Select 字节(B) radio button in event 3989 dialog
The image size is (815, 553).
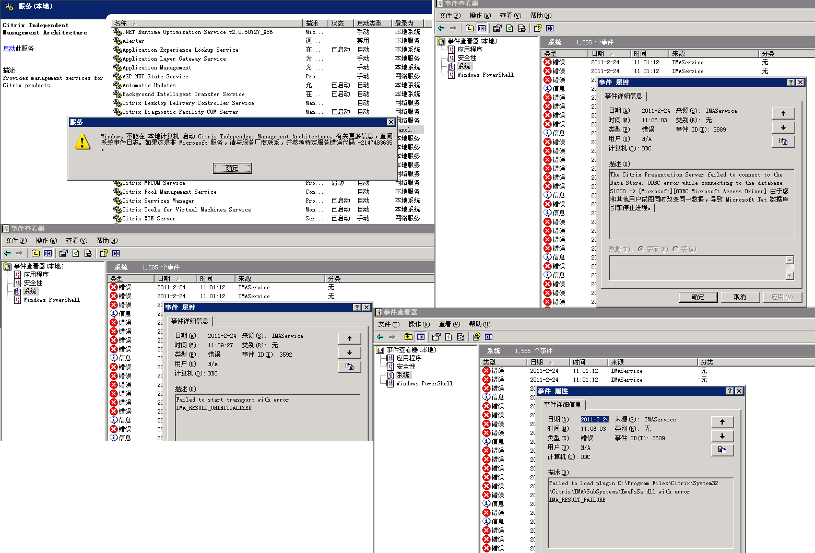pyautogui.click(x=641, y=249)
